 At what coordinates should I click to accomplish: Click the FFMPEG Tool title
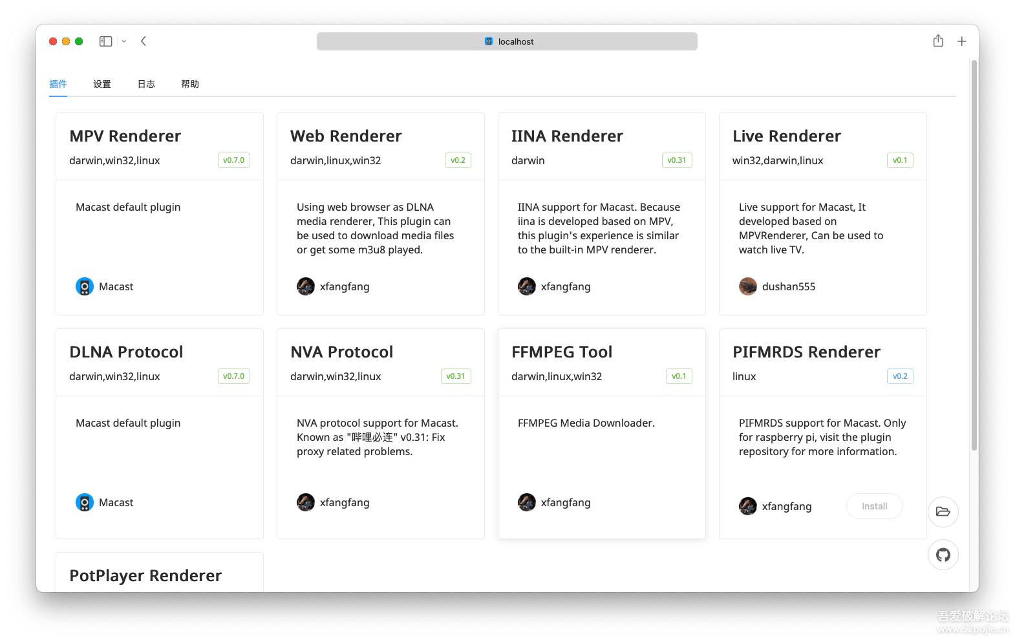pyautogui.click(x=562, y=352)
